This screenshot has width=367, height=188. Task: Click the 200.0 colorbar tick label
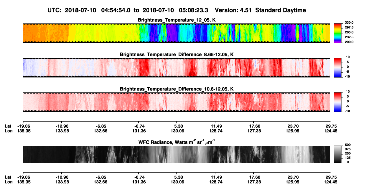(349, 42)
